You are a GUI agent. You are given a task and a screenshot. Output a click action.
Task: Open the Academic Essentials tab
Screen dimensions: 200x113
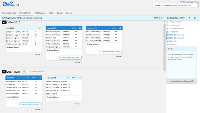[9, 13]
